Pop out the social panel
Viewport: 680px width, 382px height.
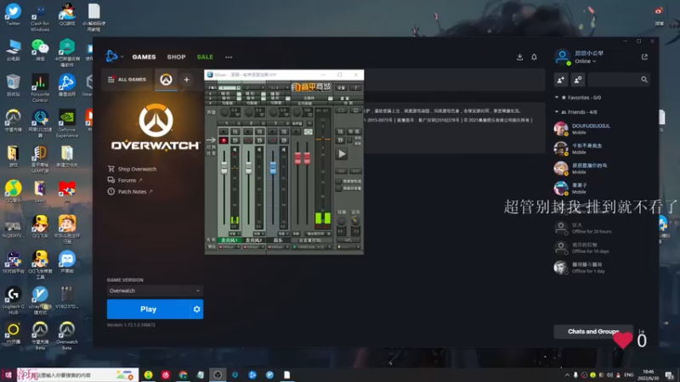644,57
